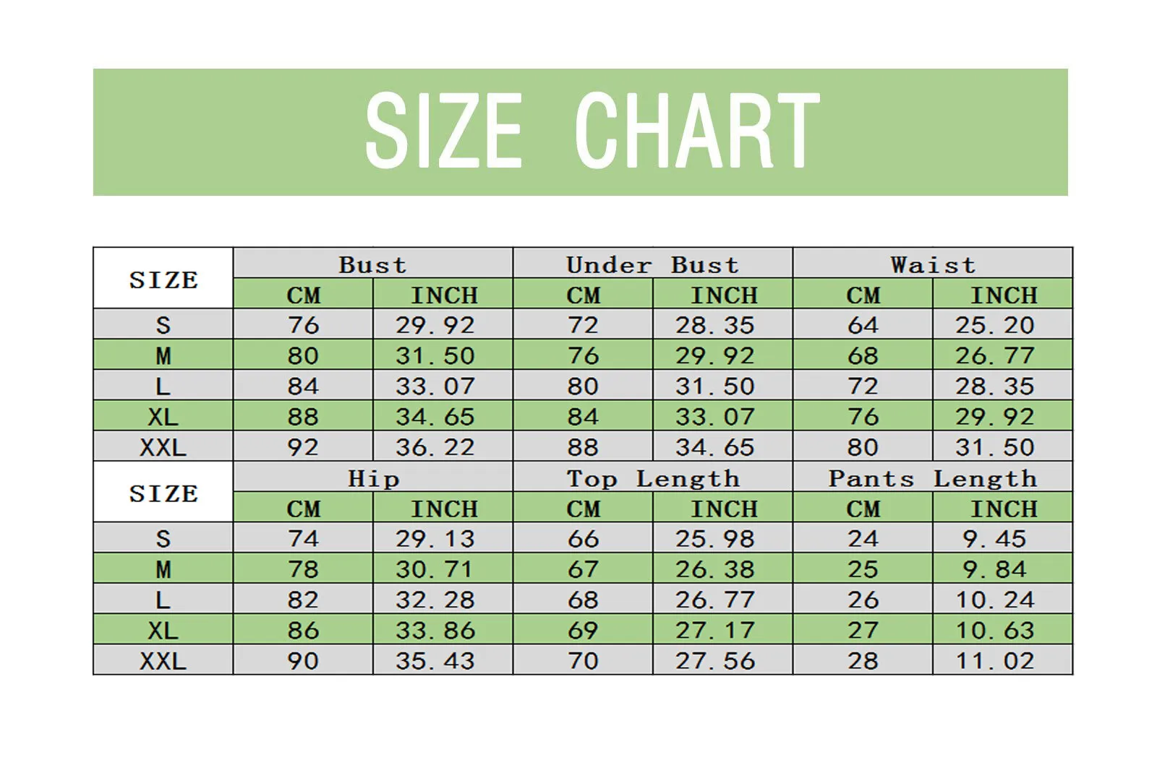
Task: Click S top length value 25.98
Action: 715,539
